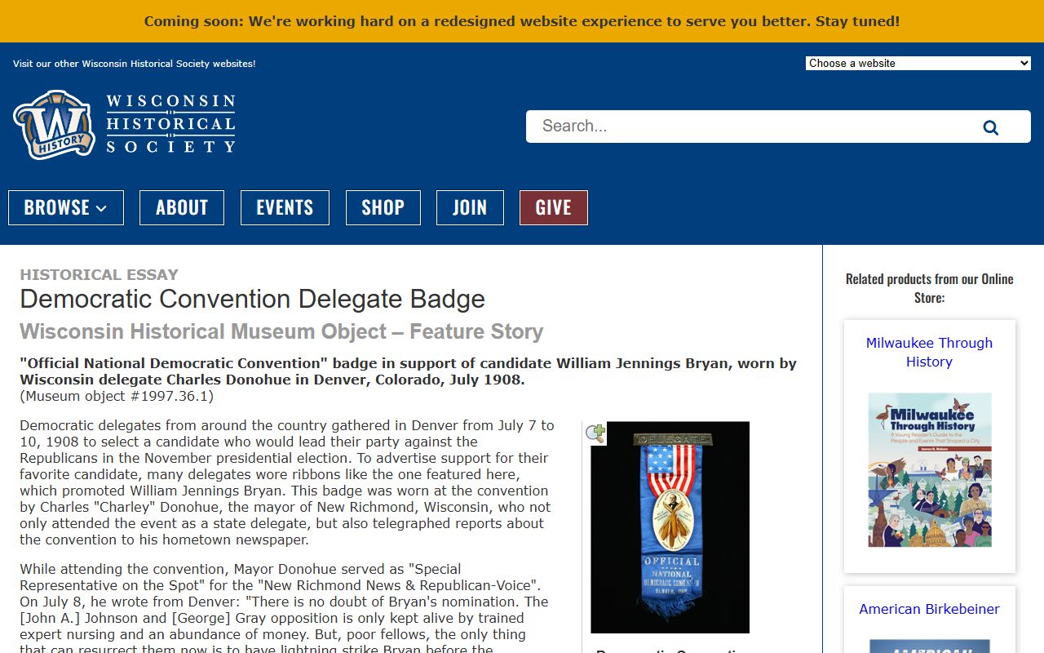Viewport: 1044px width, 653px height.
Task: Click the Milwaukee Through History book cover
Action: (x=929, y=469)
